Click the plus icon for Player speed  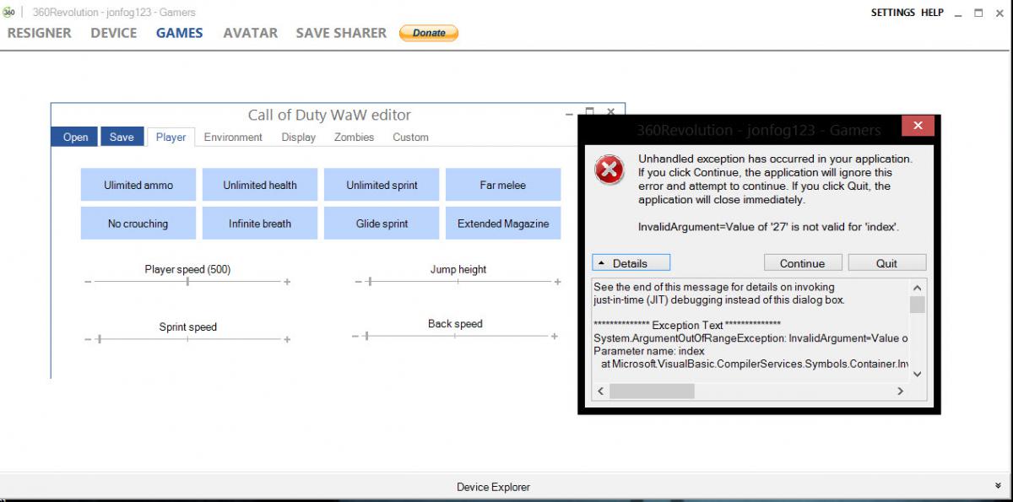287,282
